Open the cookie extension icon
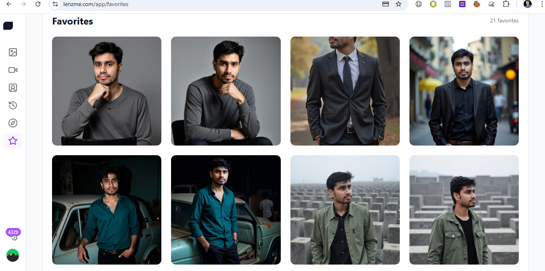This screenshot has height=271, width=545. click(x=477, y=4)
